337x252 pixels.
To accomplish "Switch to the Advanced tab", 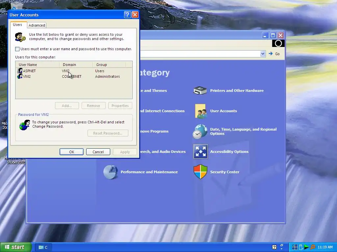I will (37, 25).
